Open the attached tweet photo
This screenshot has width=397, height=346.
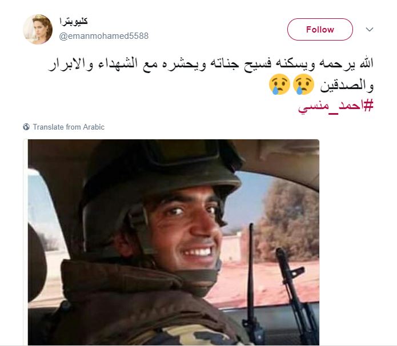click(x=174, y=242)
